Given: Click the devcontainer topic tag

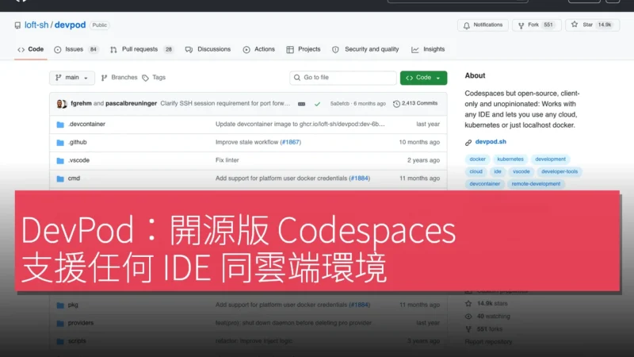Looking at the screenshot, I should pos(485,184).
